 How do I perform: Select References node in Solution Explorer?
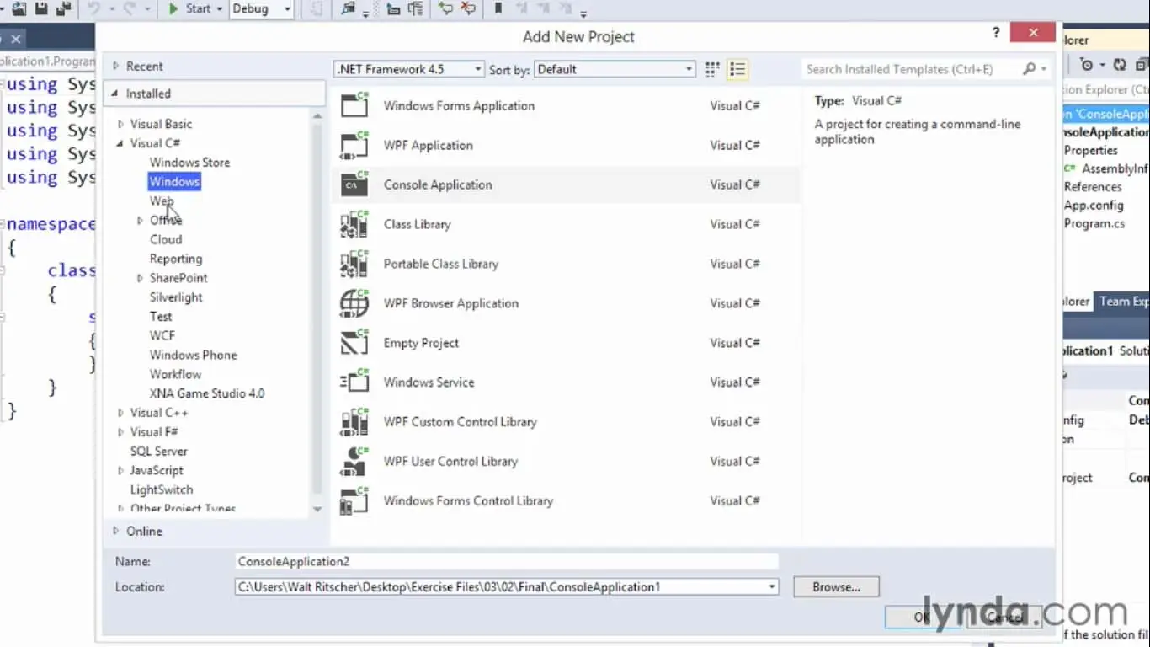coord(1093,187)
